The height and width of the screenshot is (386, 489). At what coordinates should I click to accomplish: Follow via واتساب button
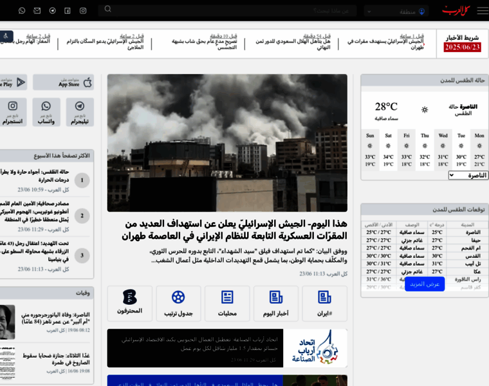coord(46,112)
